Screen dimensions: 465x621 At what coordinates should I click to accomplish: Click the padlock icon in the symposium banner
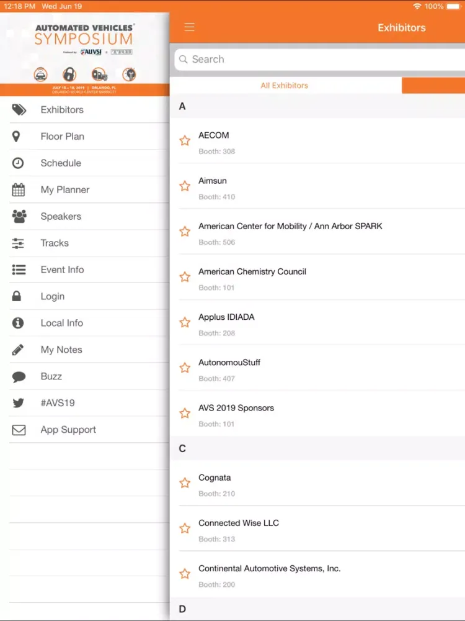click(x=69, y=74)
